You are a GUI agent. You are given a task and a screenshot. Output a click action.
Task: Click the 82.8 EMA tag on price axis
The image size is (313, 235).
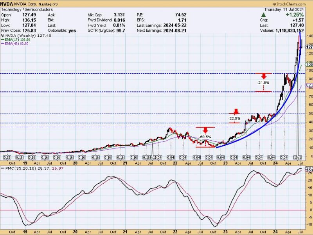pyautogui.click(x=309, y=85)
